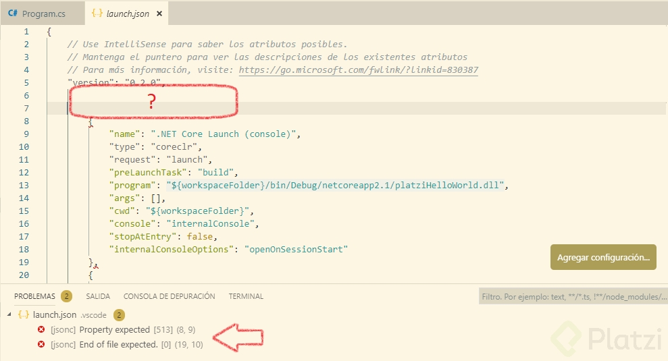Click the opening brace on line 20
Viewport: 668px width, 361px height.
[x=91, y=275]
